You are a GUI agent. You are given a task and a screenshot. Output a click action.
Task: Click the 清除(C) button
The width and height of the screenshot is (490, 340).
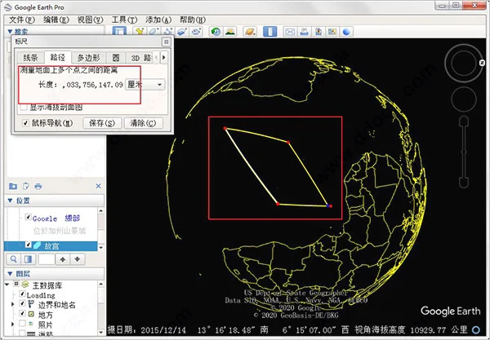(143, 123)
